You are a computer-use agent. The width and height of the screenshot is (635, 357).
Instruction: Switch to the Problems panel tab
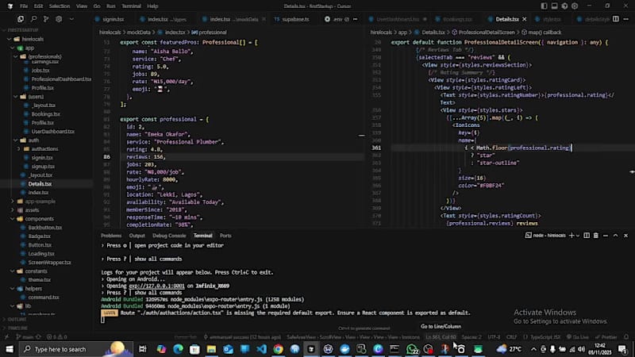(x=111, y=236)
